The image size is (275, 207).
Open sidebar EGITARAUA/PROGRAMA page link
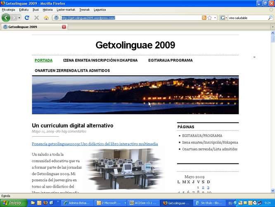(202, 136)
